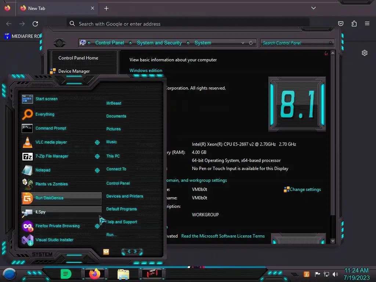Click the Start orb button
Viewport: 376px width, 282px height.
click(9, 274)
